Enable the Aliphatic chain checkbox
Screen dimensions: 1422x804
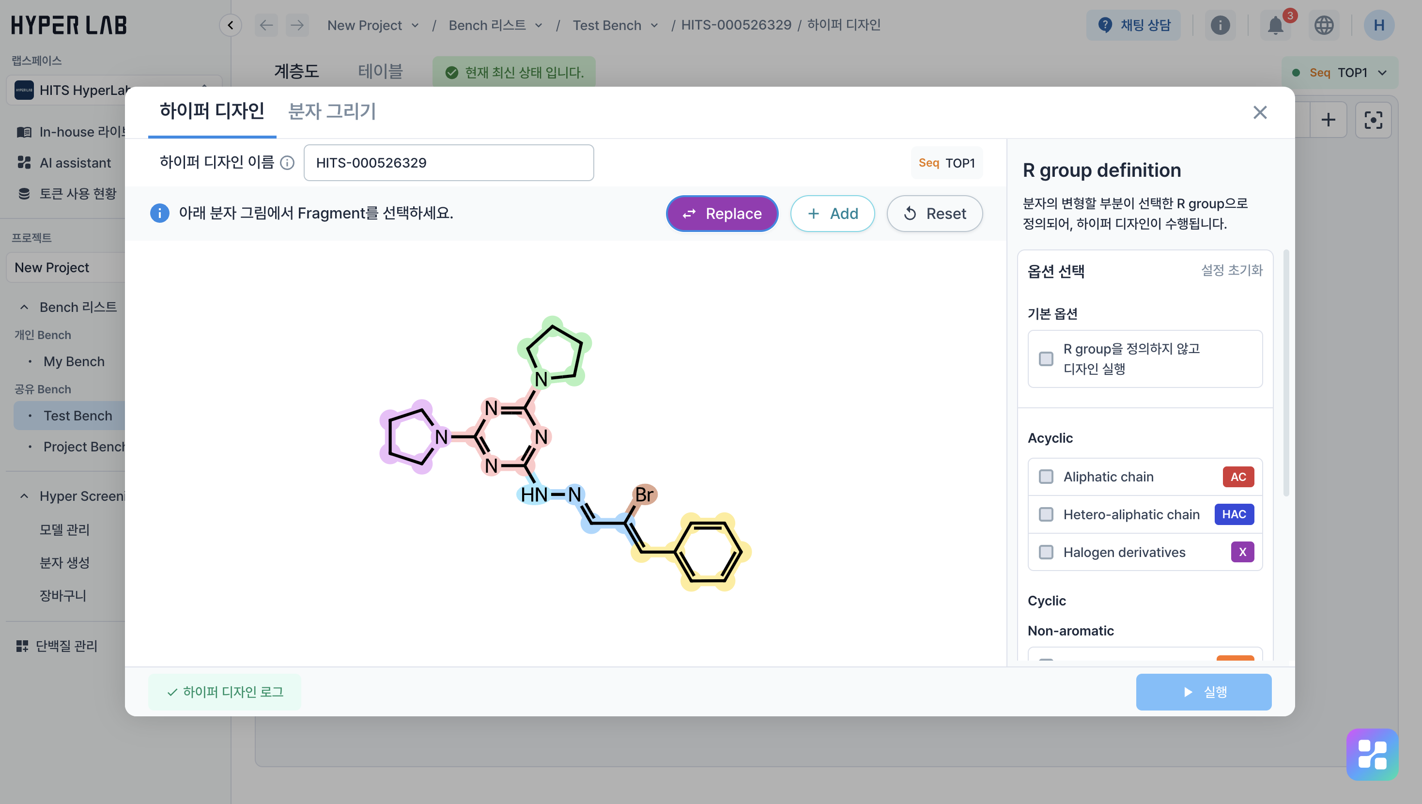[x=1046, y=477]
